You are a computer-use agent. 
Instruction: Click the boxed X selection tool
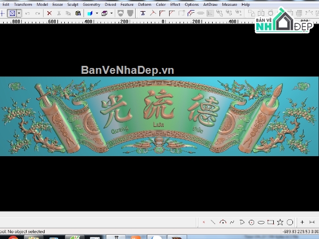click(12, 13)
